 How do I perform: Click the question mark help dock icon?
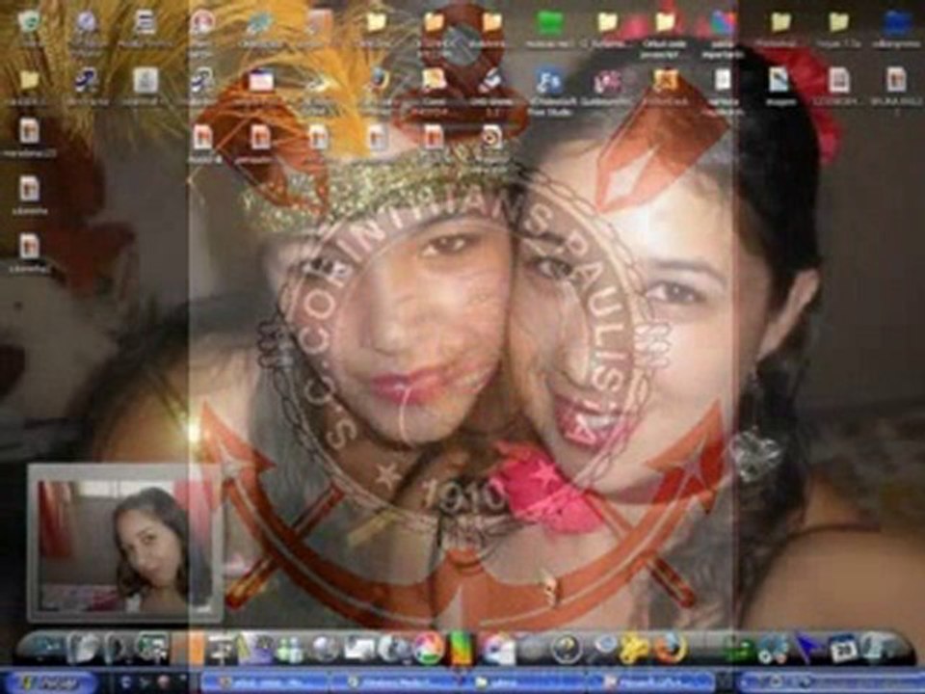coord(566,649)
